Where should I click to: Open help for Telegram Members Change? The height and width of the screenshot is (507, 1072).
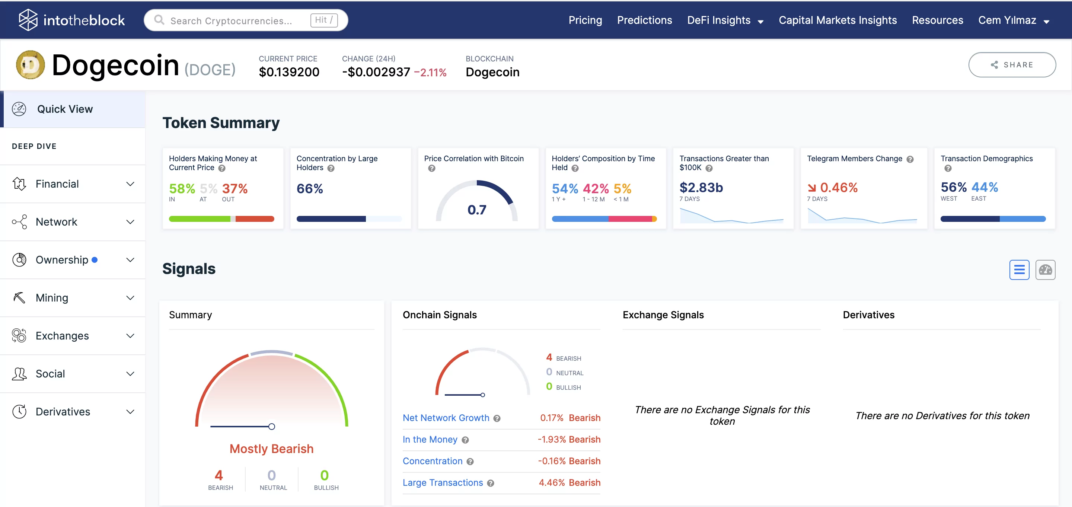point(910,159)
